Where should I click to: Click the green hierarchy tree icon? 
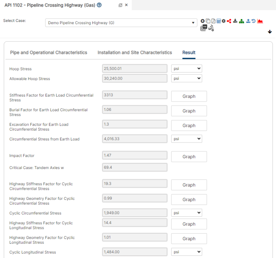241,21
